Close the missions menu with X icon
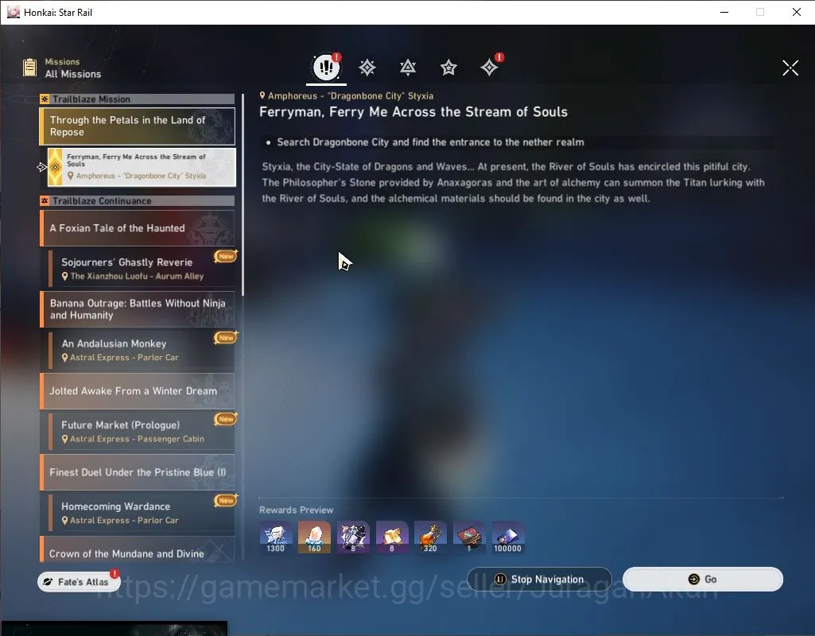Screen dimensions: 815x636 coord(790,68)
